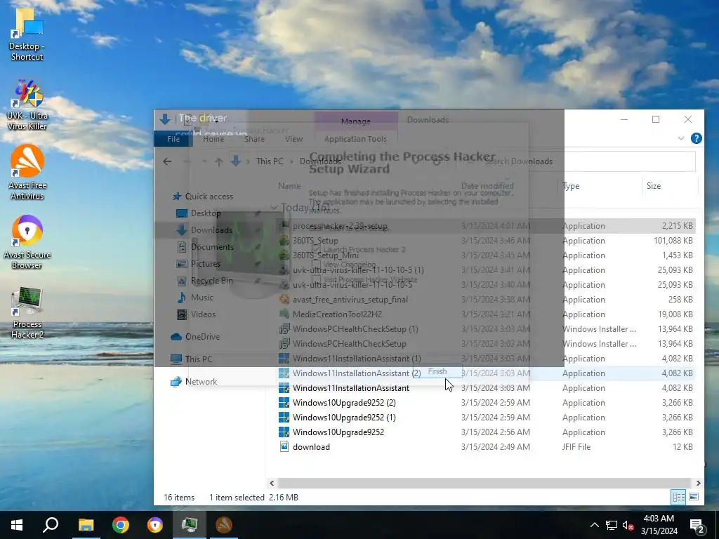Switch to File Explorer in taskbar

(x=86, y=525)
